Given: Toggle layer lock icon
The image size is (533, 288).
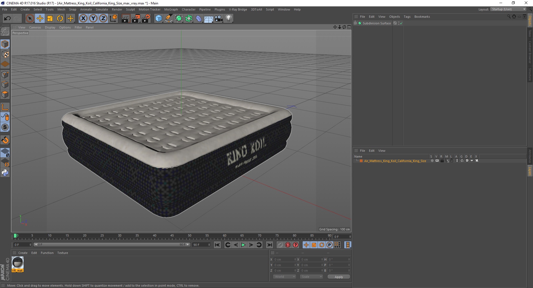Looking at the screenshot, I should [x=452, y=161].
